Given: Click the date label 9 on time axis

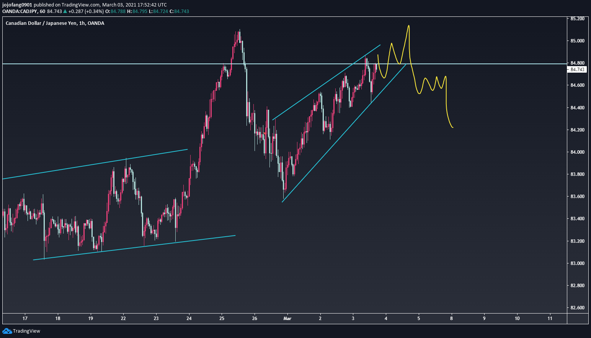Looking at the screenshot, I should pos(485,318).
